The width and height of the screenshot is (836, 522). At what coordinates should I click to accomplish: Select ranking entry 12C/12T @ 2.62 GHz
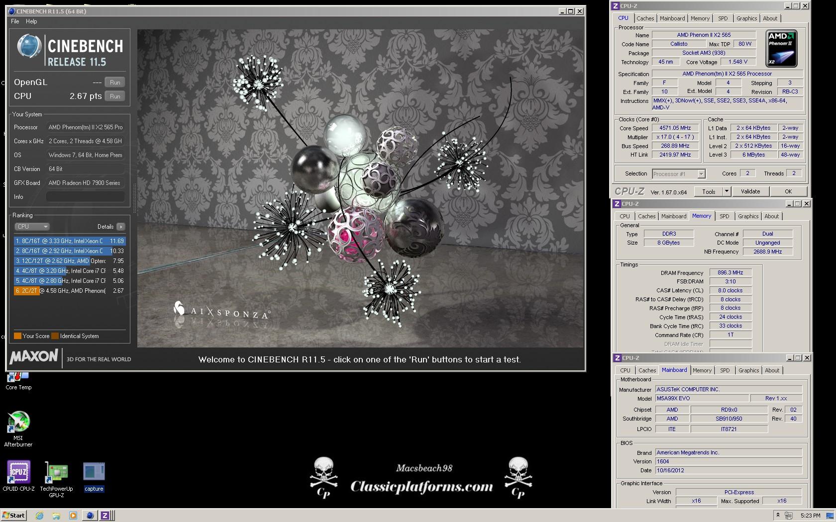point(70,261)
